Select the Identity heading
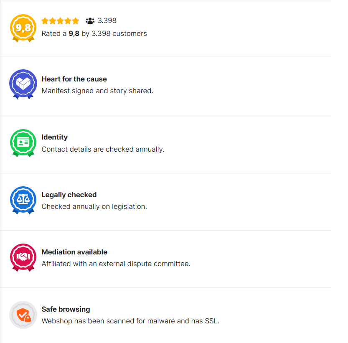Viewport: 348px width, 343px height. click(55, 137)
